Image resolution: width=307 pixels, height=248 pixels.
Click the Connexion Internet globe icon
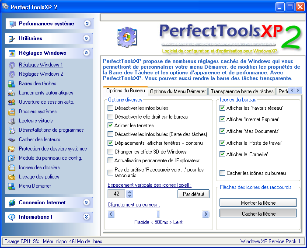pos(12,203)
